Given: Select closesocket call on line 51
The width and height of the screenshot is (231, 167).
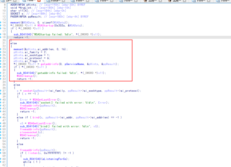Looking at the screenshot, I should point(29,132).
